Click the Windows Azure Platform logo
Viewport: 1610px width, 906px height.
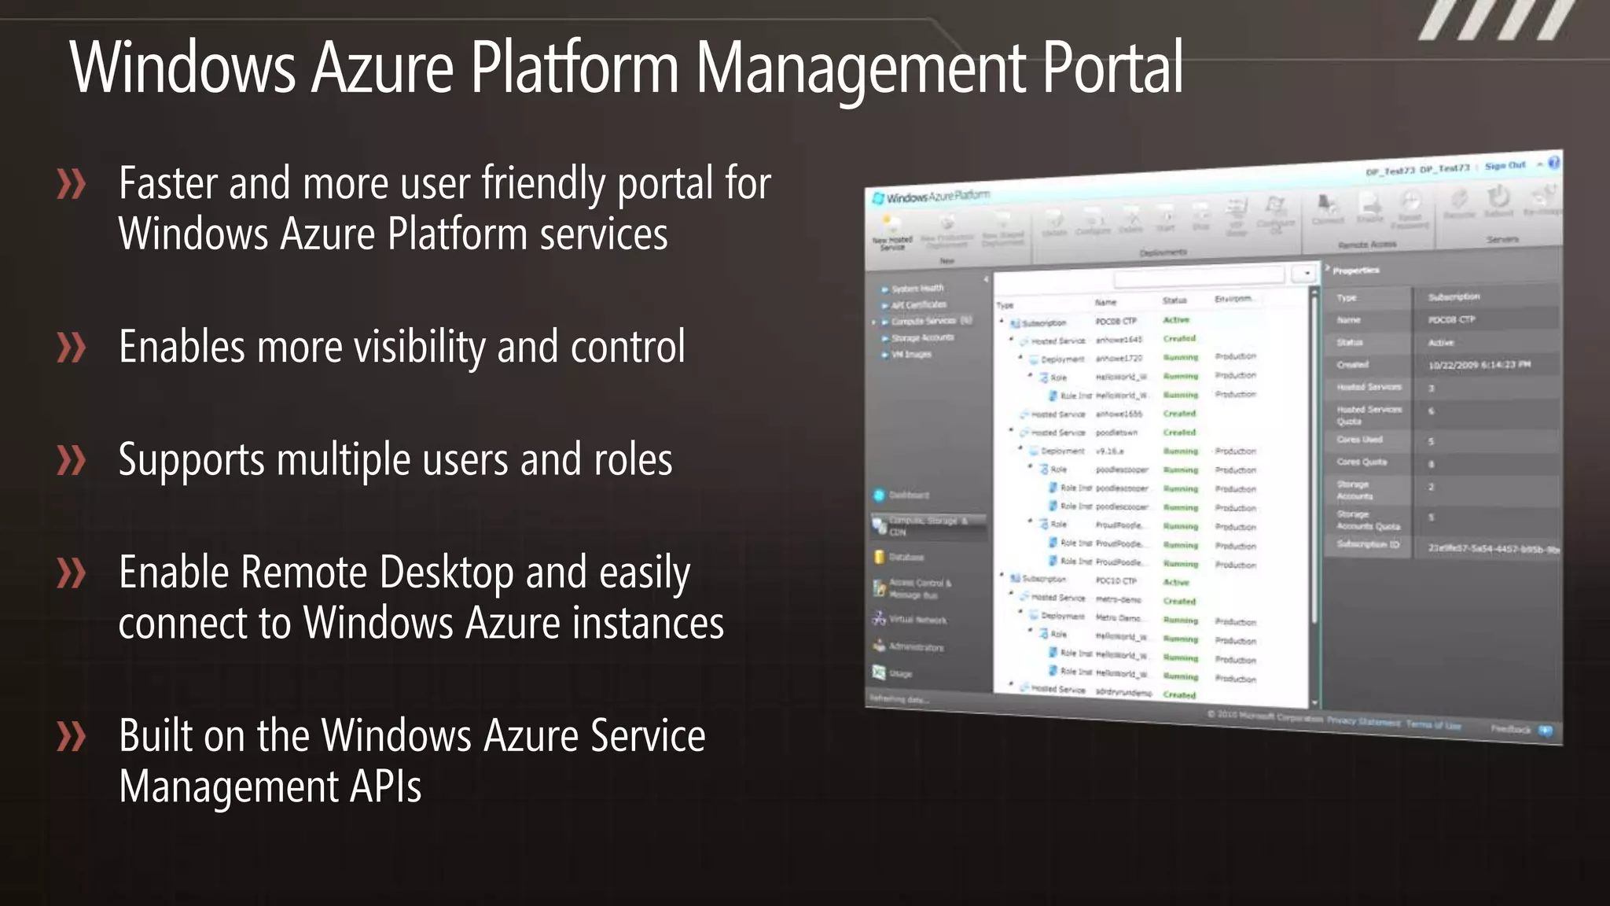[x=932, y=197]
